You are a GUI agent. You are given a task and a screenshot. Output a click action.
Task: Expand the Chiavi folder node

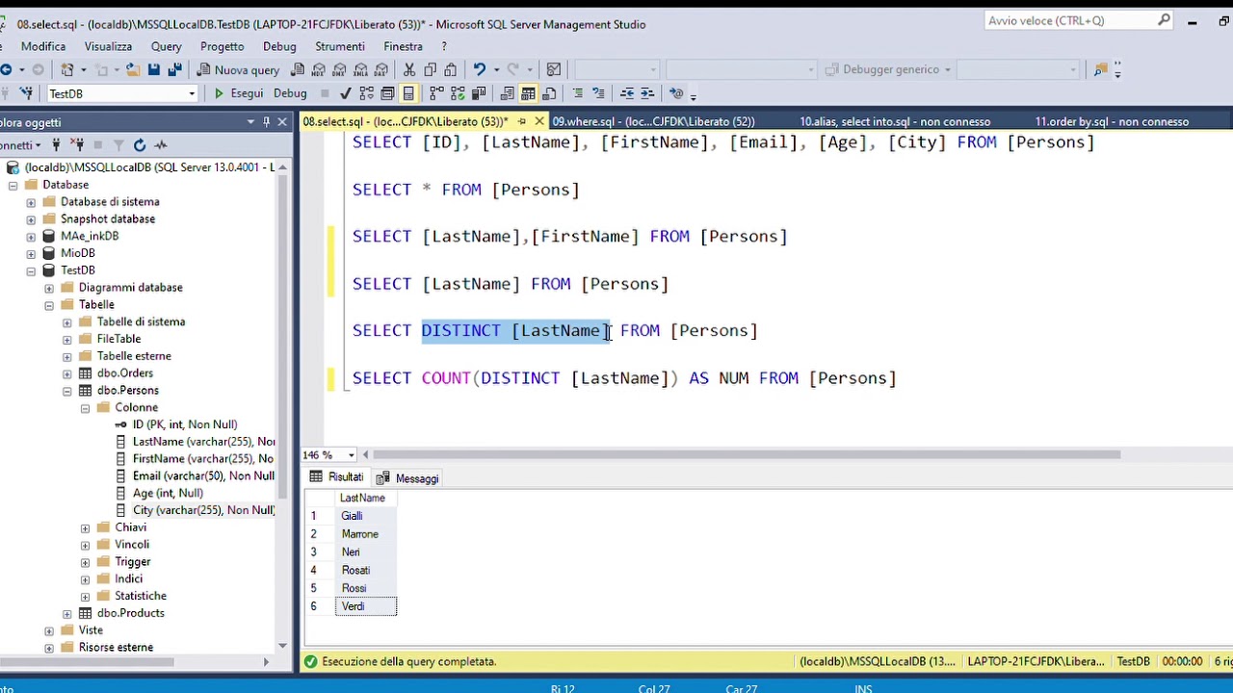(85, 527)
